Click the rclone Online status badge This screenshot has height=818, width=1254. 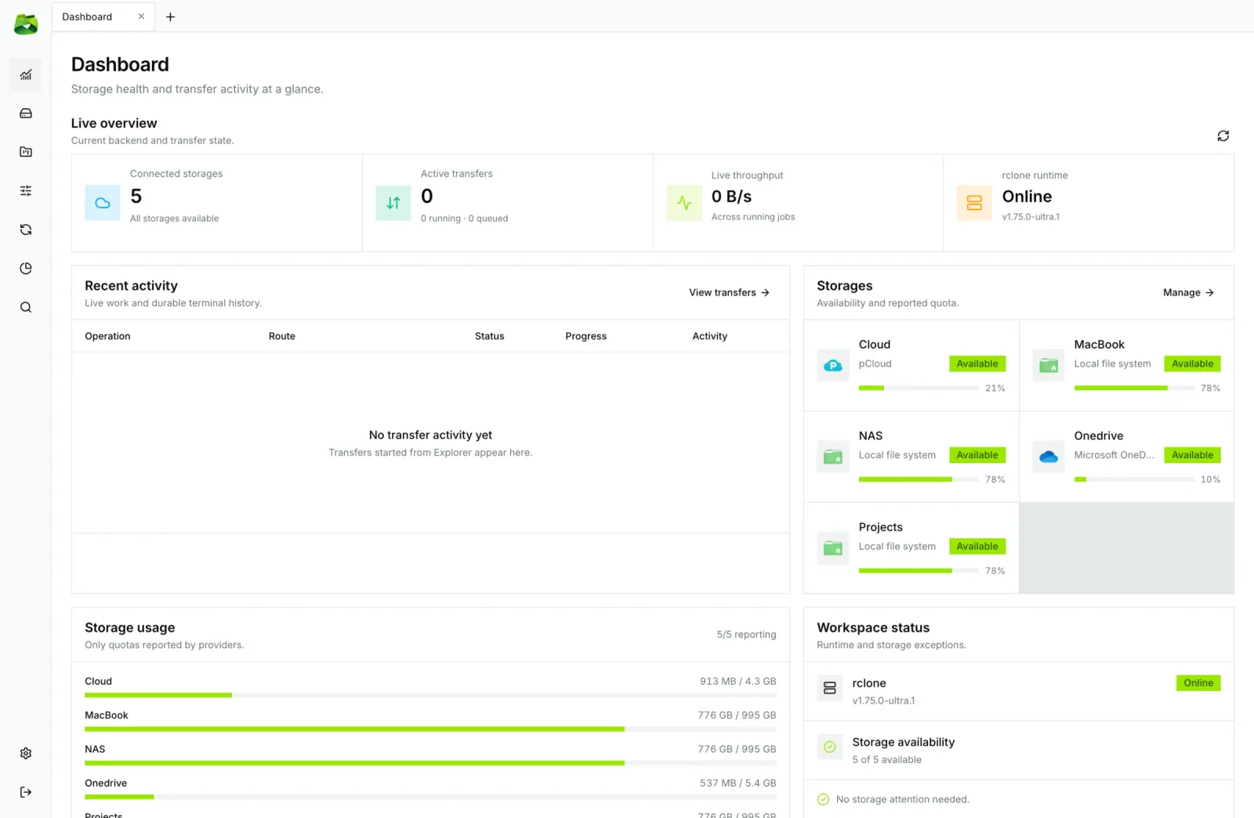1198,683
